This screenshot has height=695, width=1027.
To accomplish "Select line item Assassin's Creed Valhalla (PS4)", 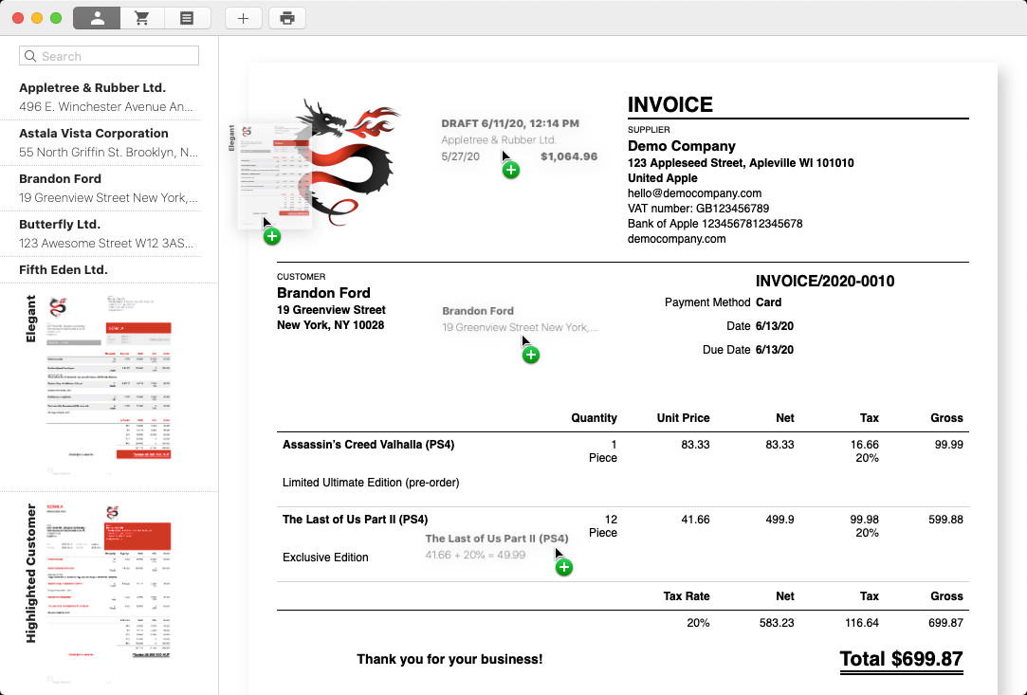I will click(x=368, y=445).
